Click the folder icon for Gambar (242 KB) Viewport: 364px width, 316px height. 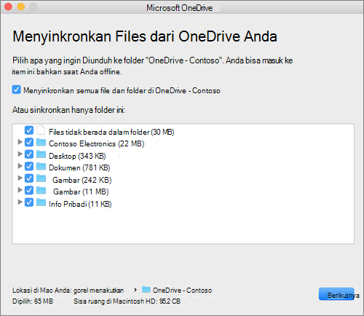[41, 178]
